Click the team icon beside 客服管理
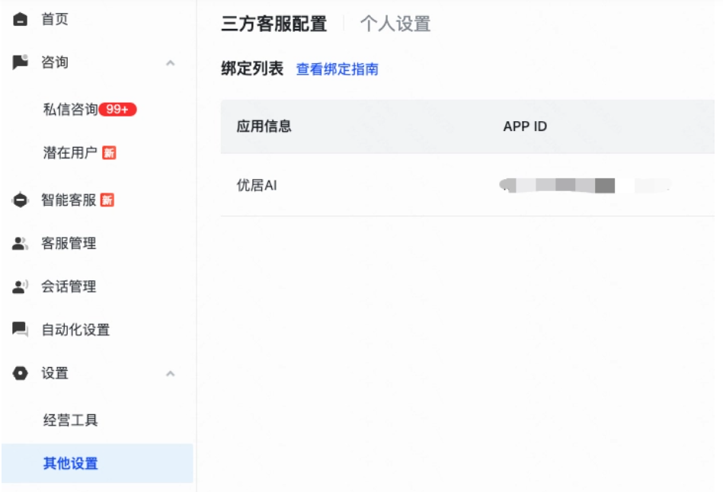Viewport: 723px width, 492px height. [x=21, y=244]
